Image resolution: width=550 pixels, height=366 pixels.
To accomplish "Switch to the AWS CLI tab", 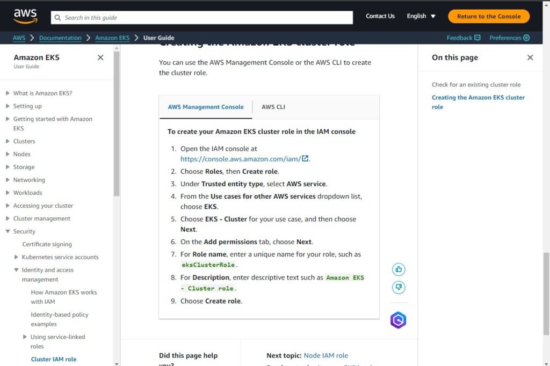I will coord(273,107).
